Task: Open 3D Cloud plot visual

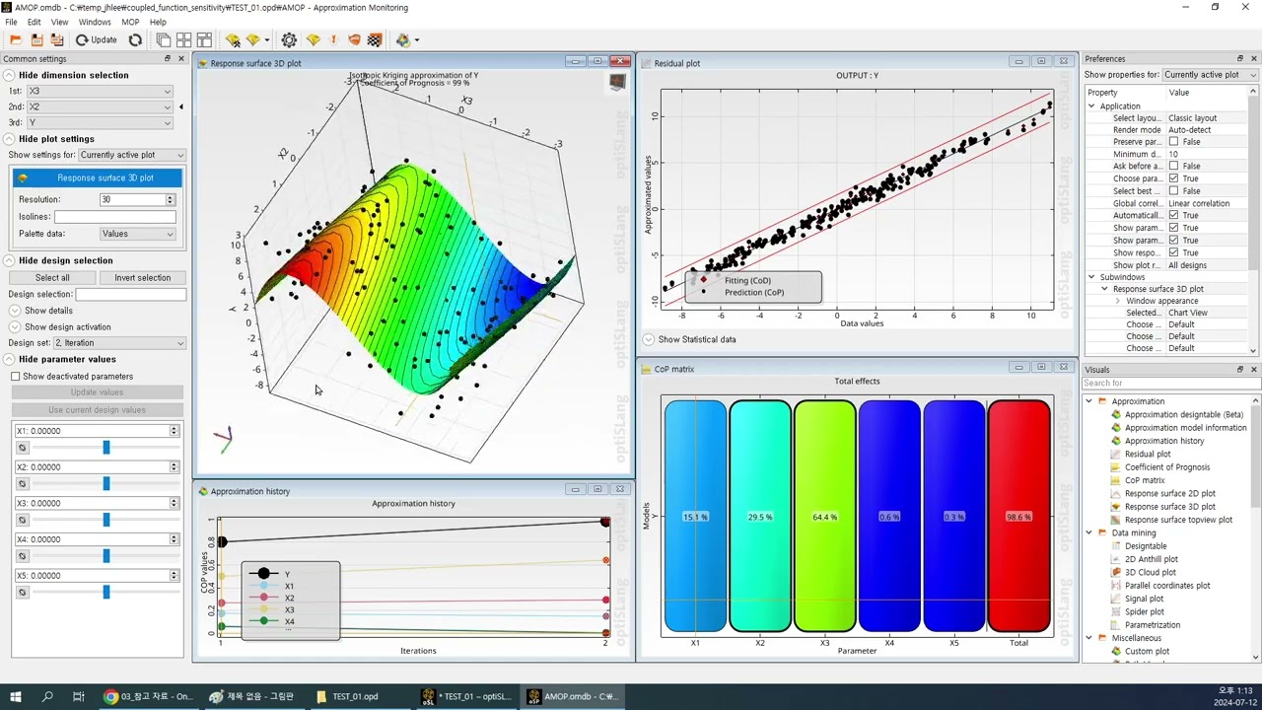Action: pyautogui.click(x=1150, y=572)
